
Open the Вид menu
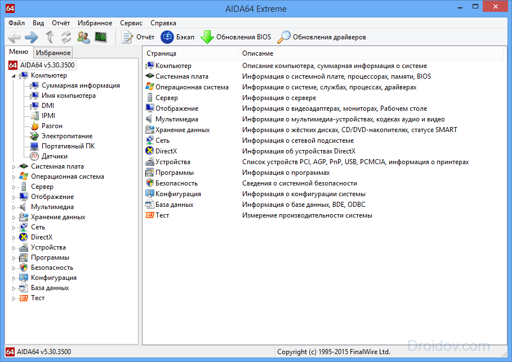[38, 23]
